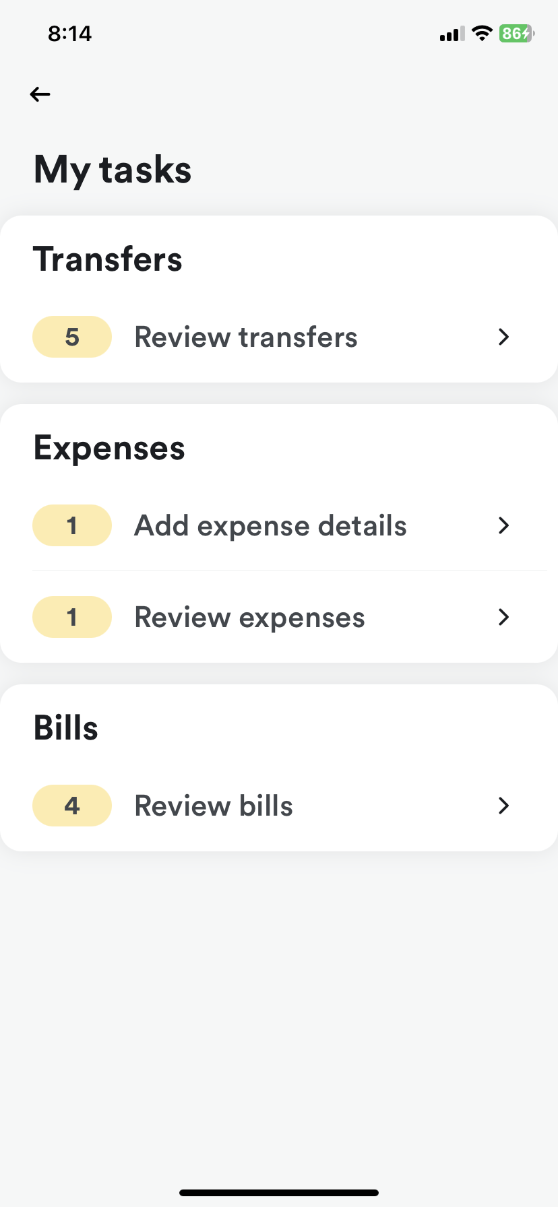The width and height of the screenshot is (558, 1207).
Task: Tap the home indicator bar
Action: pos(279,1193)
